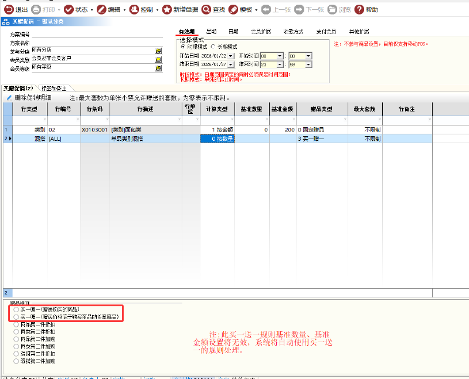The width and height of the screenshot is (469, 379).
Task: Open the 开始时间 minute dropdown
Action: pyautogui.click(x=308, y=56)
